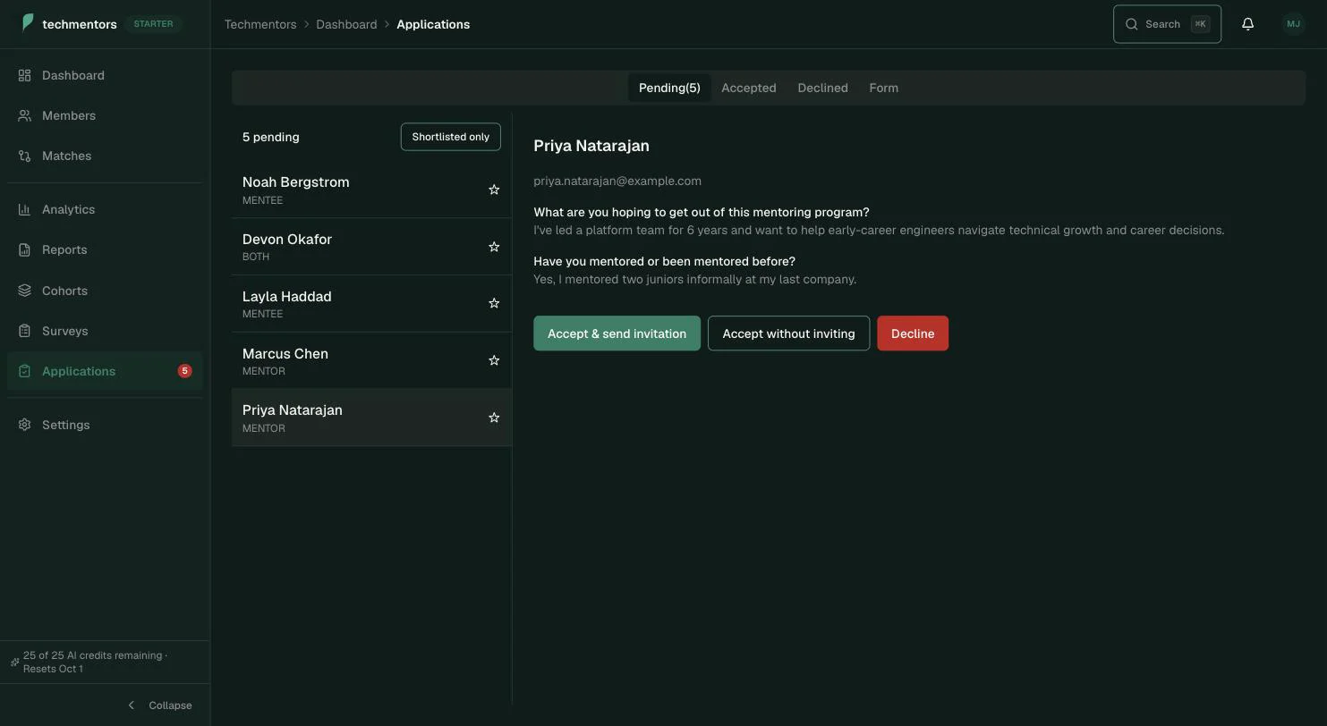Select Marcus Chen's application
1327x726 pixels.
coord(371,360)
